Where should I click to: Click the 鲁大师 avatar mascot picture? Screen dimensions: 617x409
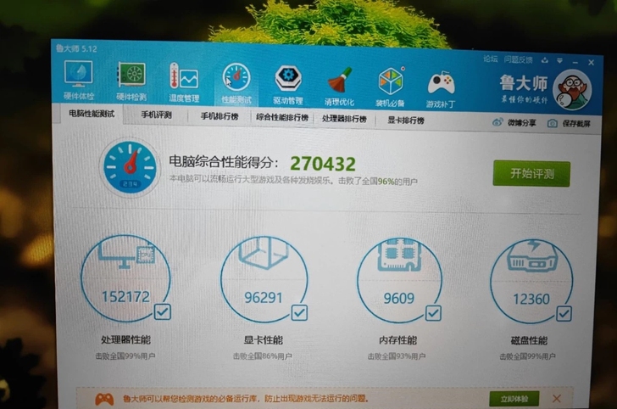[572, 90]
